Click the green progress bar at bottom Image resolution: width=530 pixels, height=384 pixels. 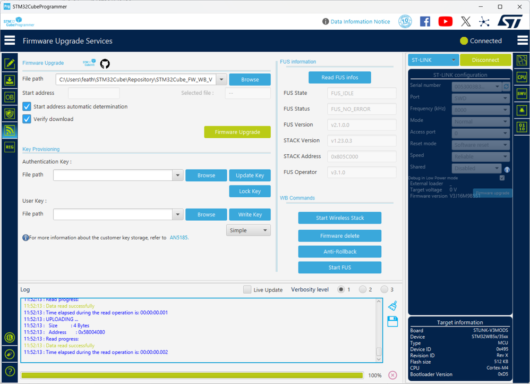click(x=192, y=375)
